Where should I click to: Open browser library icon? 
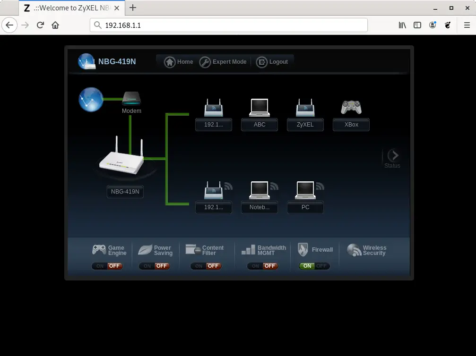402,25
